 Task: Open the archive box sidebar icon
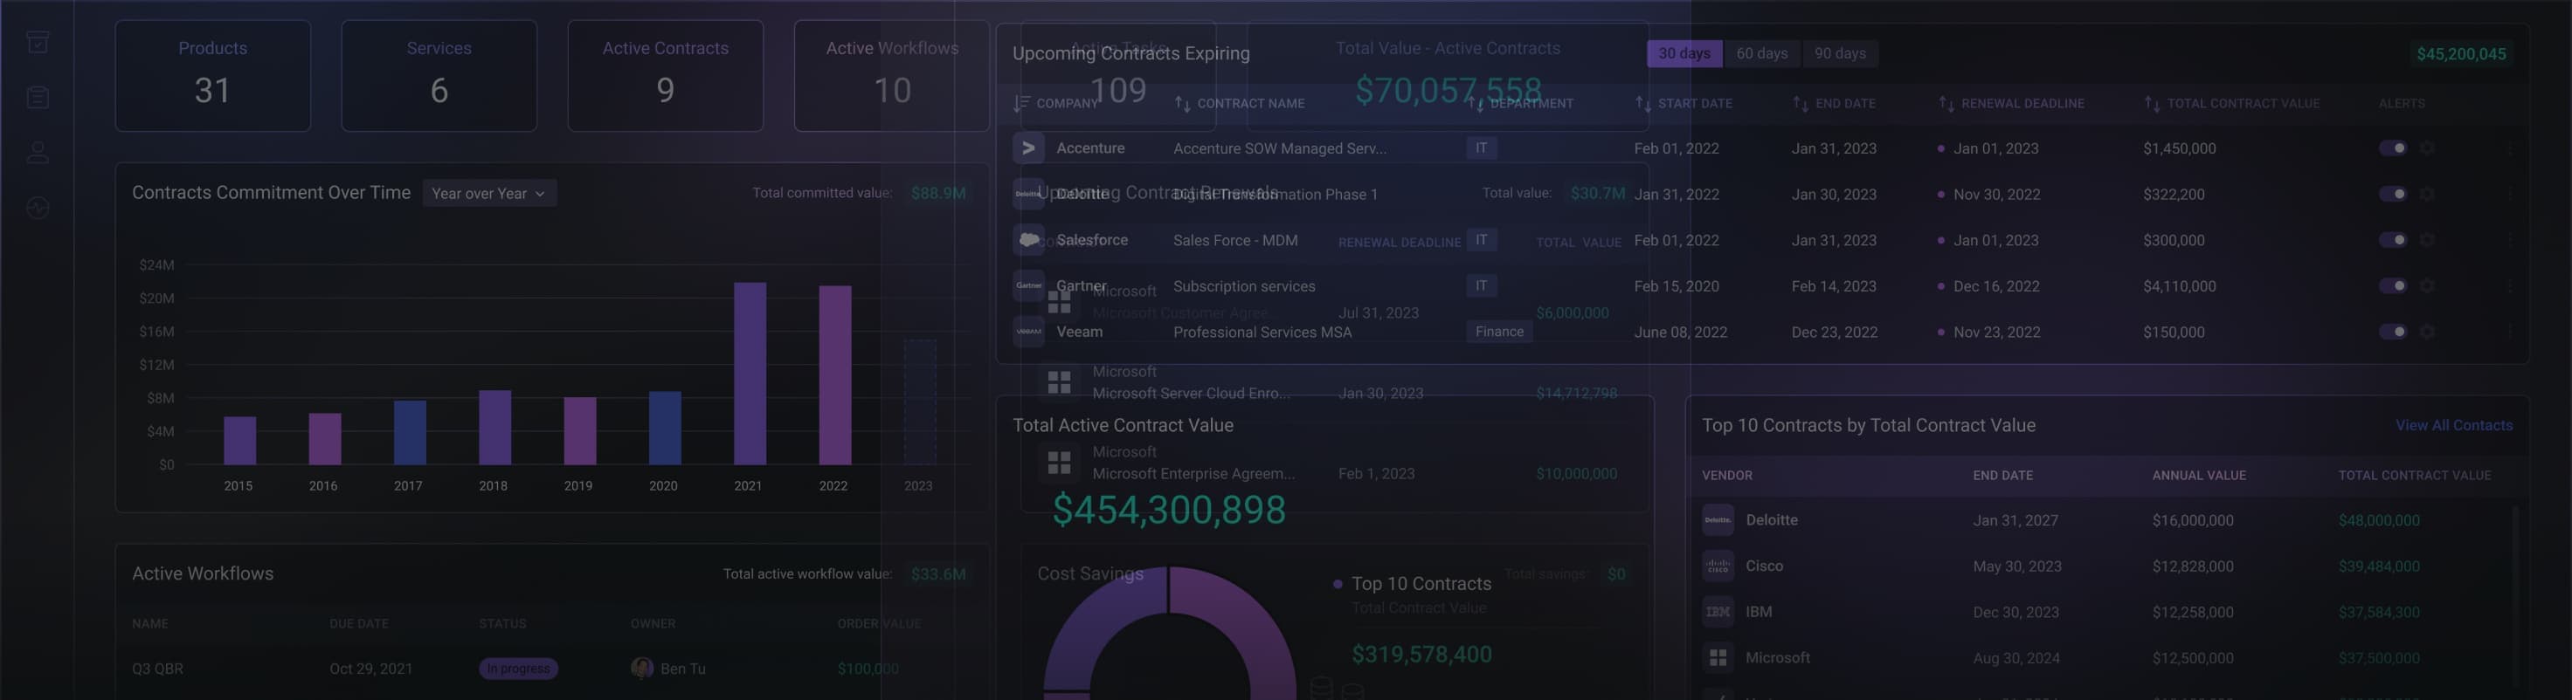(38, 42)
